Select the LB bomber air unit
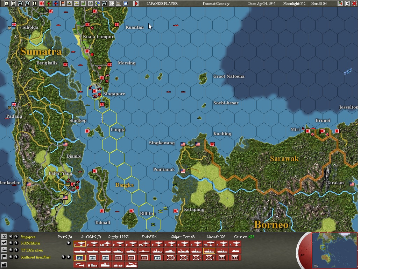 click(105, 244)
